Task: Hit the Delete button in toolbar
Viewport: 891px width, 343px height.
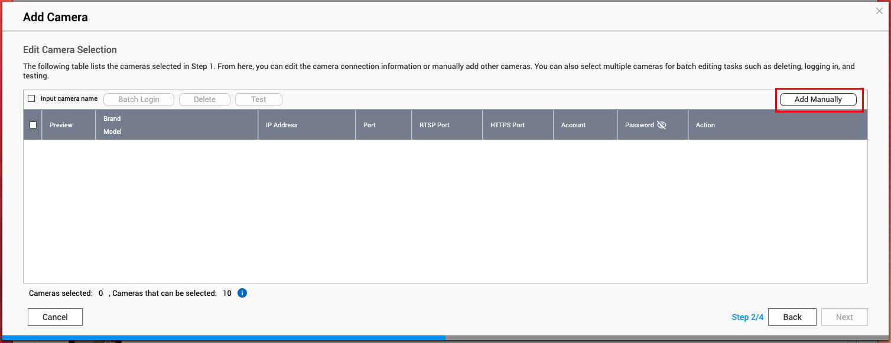Action: pyautogui.click(x=204, y=100)
